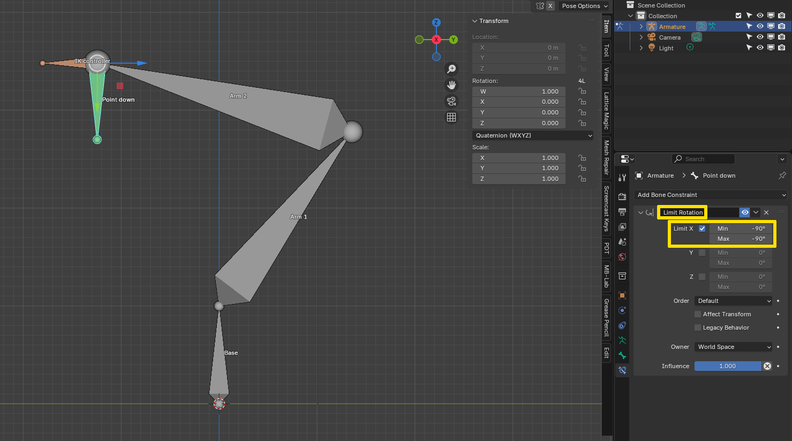Click the zoom magnifier viewport icon
The width and height of the screenshot is (792, 441).
(451, 69)
